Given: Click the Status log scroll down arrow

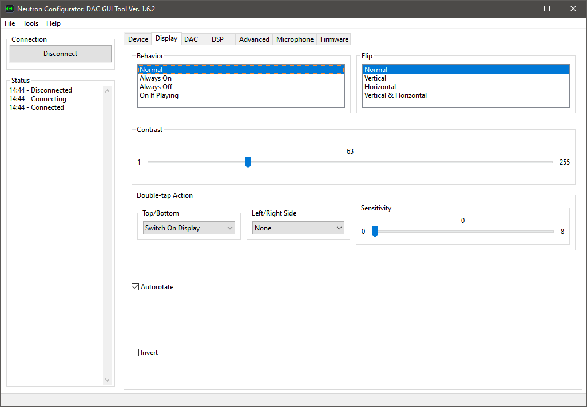Looking at the screenshot, I should coord(107,380).
